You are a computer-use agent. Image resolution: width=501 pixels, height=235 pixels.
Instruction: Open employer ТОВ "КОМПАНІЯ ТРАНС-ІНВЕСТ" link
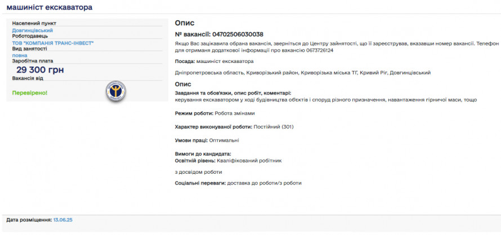click(53, 43)
